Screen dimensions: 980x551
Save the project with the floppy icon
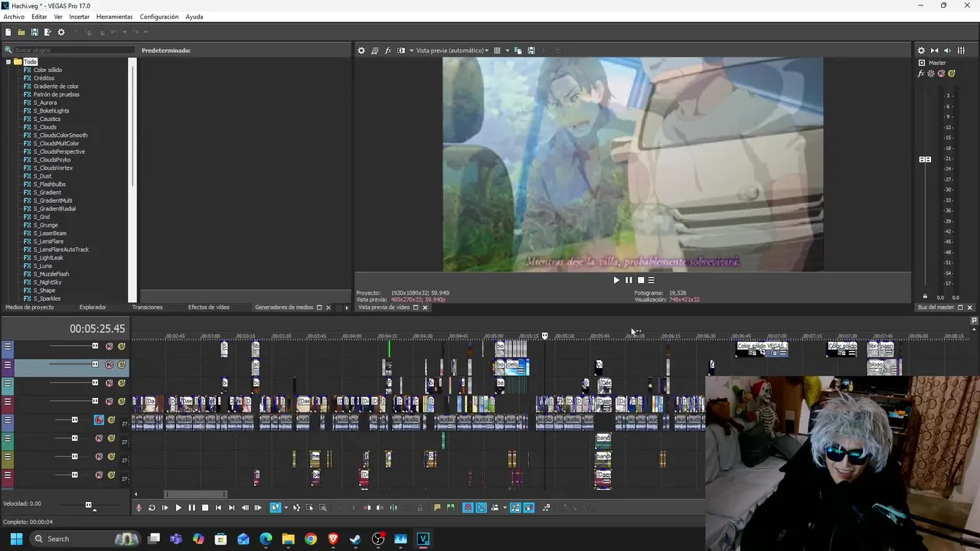[34, 32]
